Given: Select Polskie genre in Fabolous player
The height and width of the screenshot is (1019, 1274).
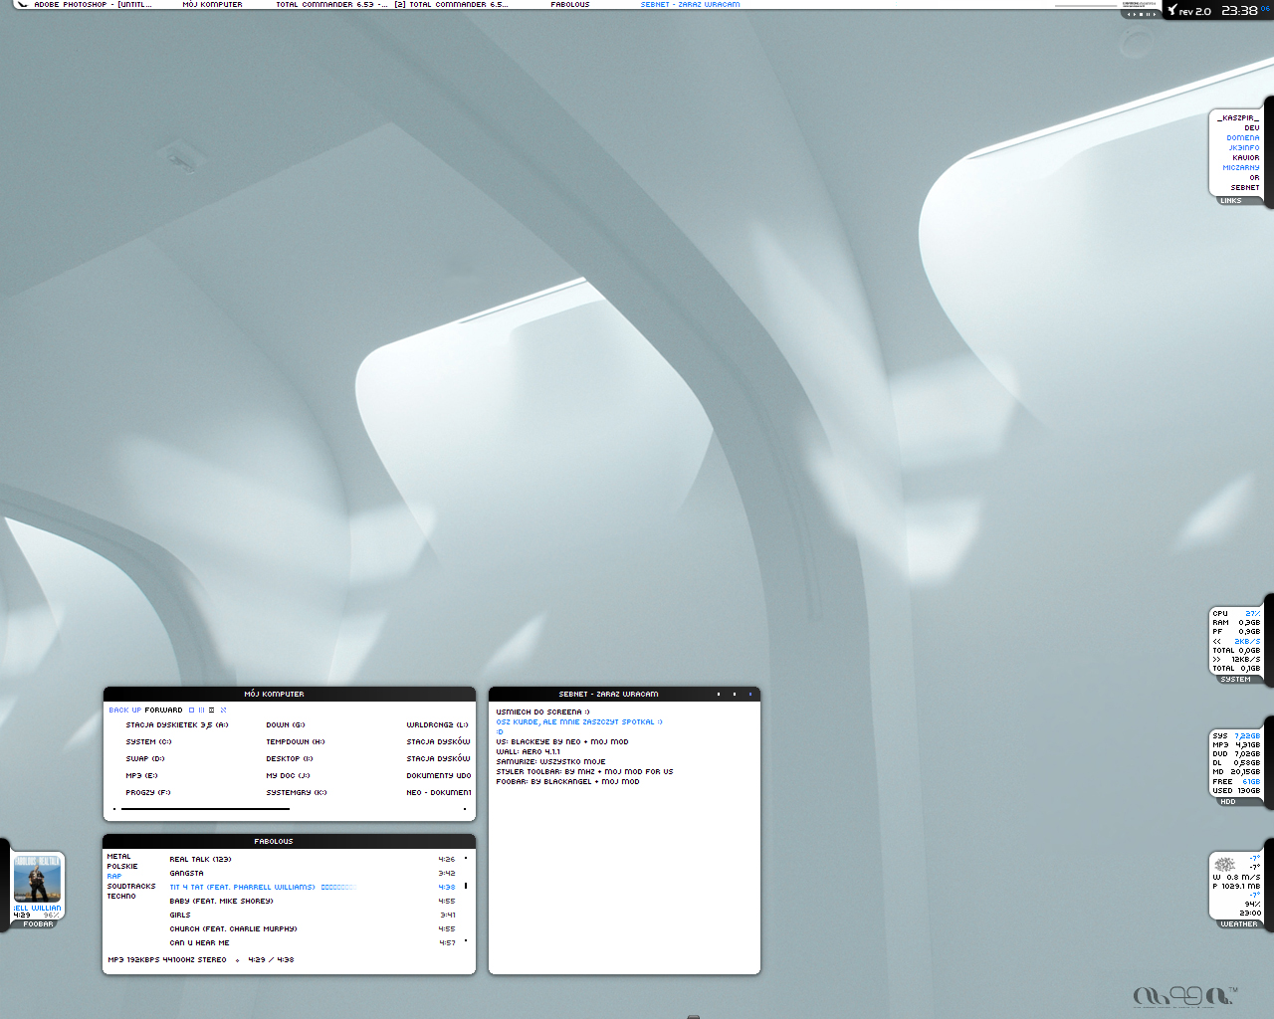Looking at the screenshot, I should click(x=122, y=867).
